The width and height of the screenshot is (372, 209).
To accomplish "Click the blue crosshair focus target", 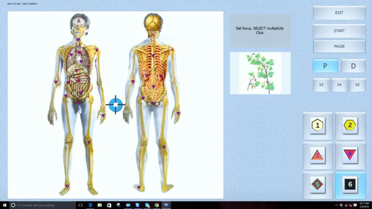I will click(116, 105).
